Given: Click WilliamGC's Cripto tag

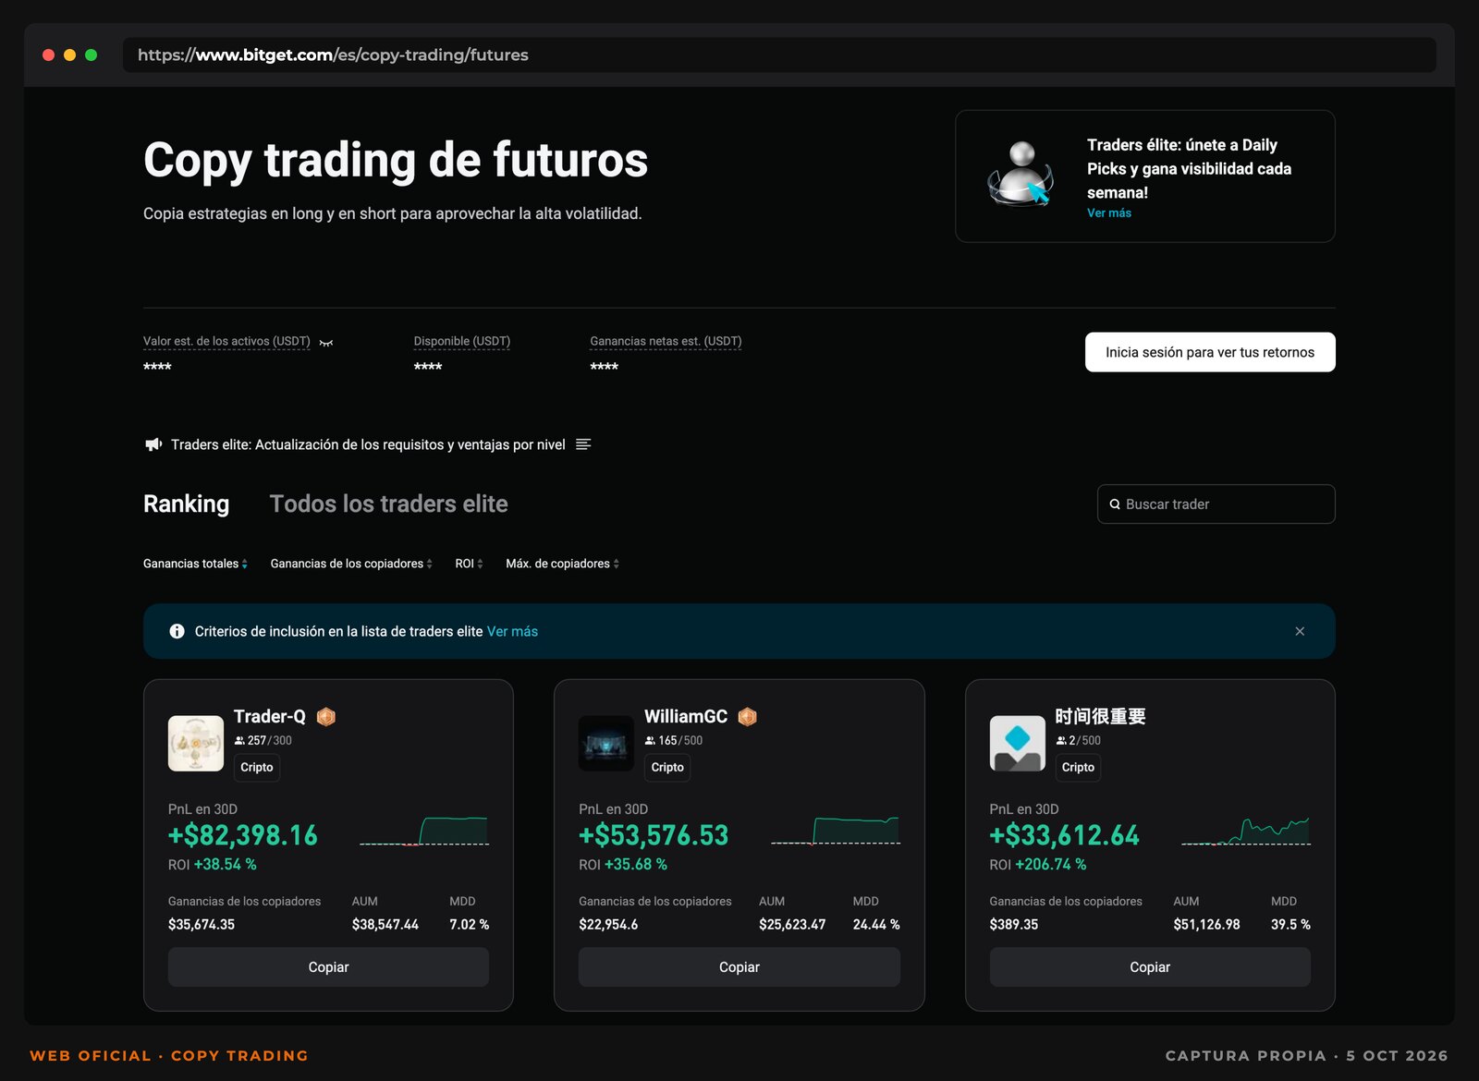Looking at the screenshot, I should 667,768.
